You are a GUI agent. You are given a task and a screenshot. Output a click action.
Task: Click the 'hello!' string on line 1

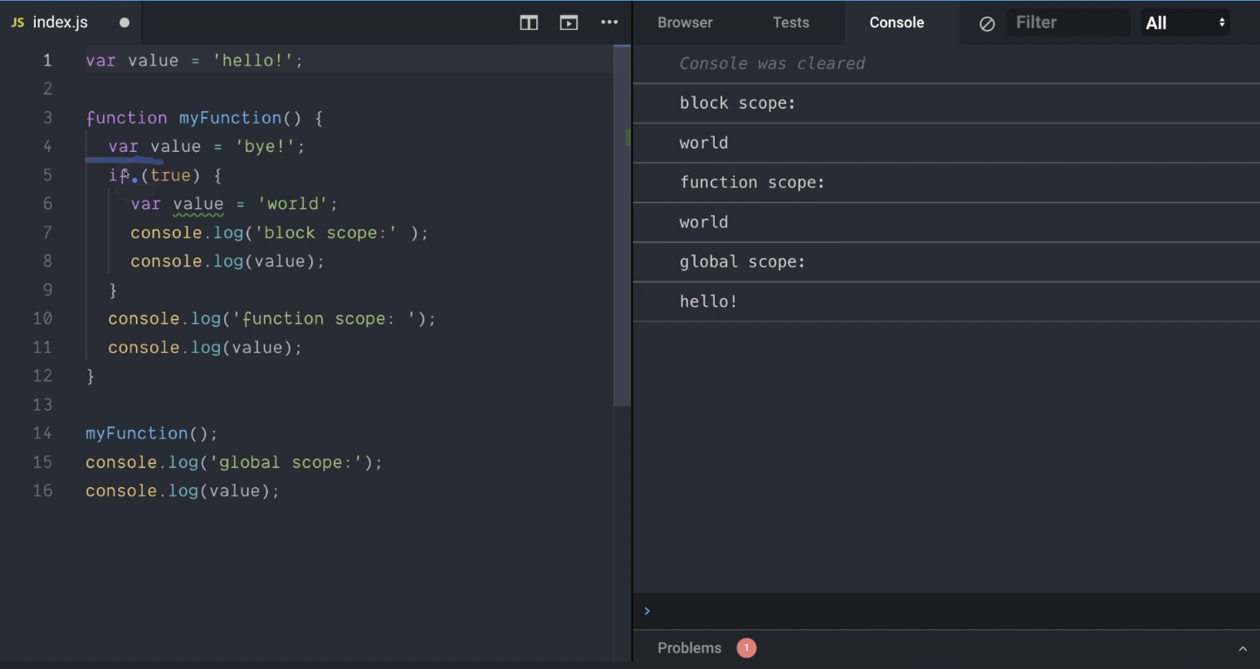[252, 61]
